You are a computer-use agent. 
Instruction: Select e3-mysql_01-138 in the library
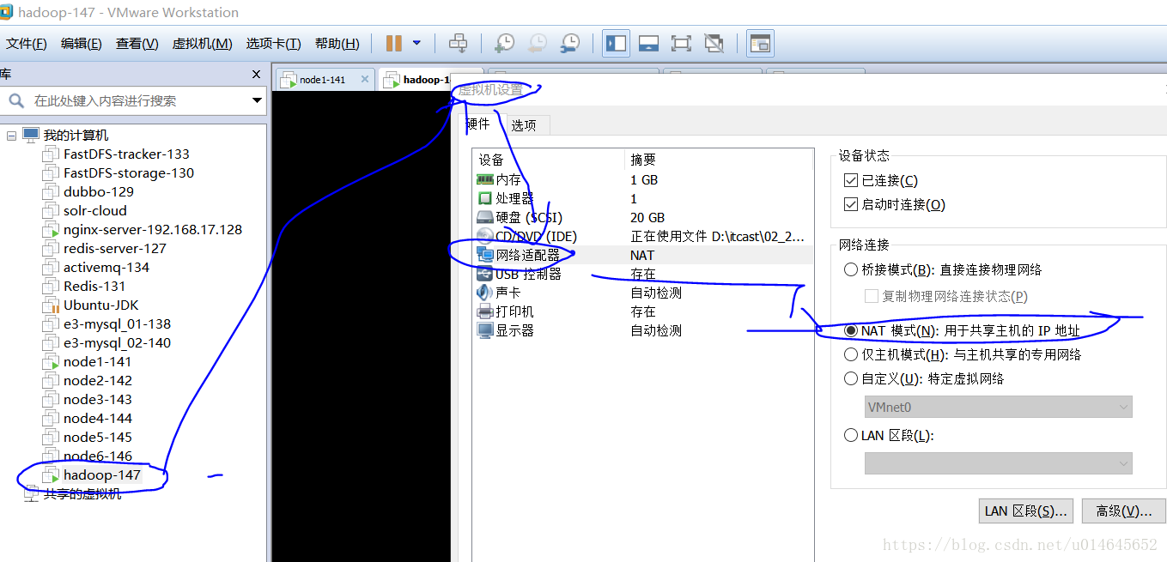click(117, 324)
